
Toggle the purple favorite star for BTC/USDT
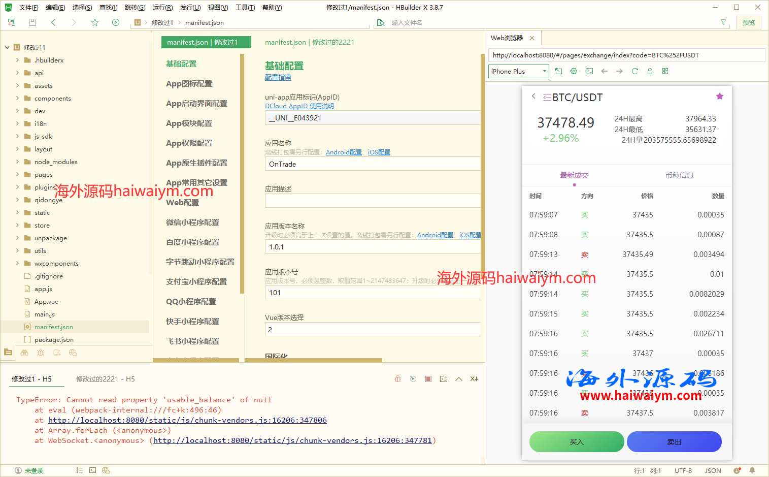(x=719, y=97)
